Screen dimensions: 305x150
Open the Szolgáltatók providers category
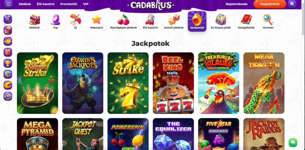[x=246, y=22]
